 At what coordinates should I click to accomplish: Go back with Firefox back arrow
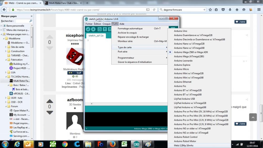[x=4, y=9]
